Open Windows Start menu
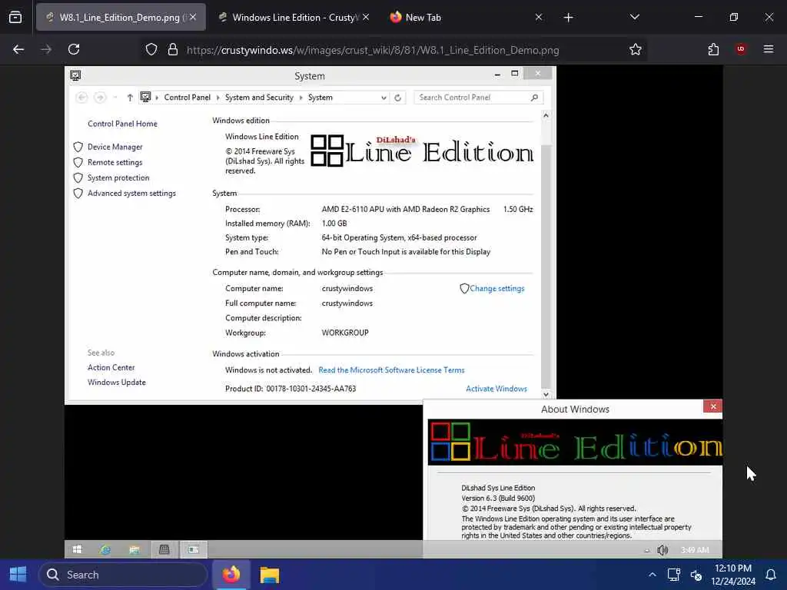Viewport: 787px width, 590px height. pyautogui.click(x=18, y=575)
